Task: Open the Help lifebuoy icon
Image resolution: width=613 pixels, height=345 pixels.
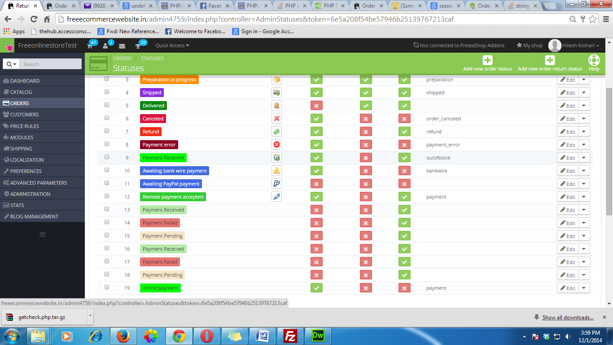Action: pos(594,60)
